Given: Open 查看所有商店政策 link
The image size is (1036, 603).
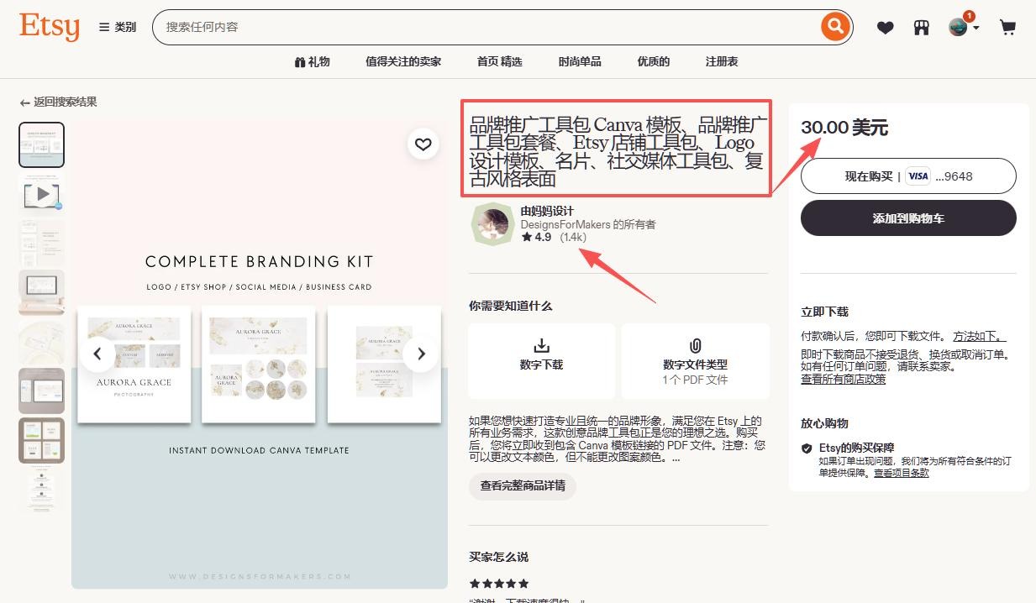Looking at the screenshot, I should click(843, 380).
